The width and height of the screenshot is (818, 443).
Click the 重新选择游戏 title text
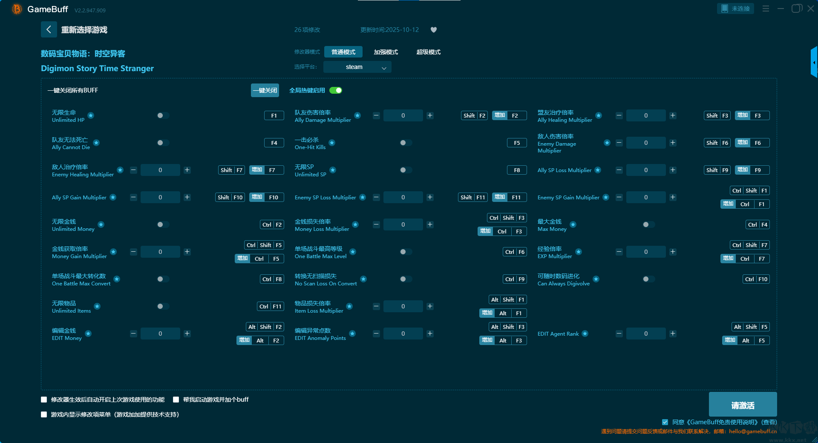(x=84, y=30)
